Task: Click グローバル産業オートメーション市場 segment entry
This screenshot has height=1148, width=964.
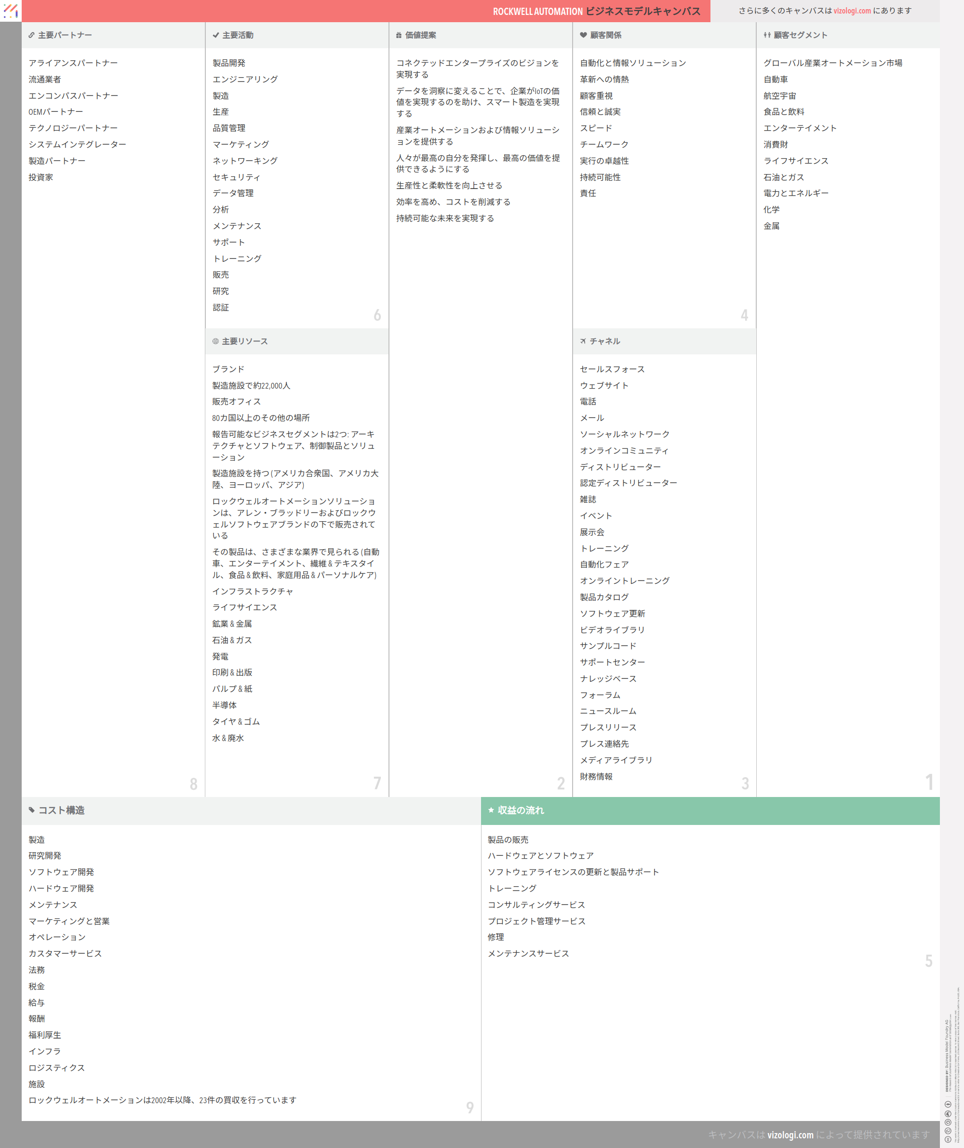Action: pyautogui.click(x=832, y=63)
